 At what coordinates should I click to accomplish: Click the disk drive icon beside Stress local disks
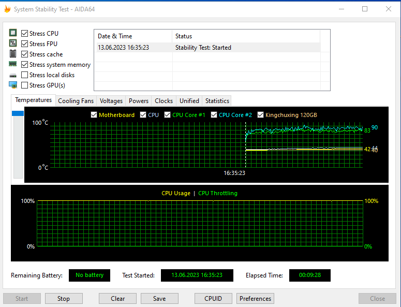13,76
